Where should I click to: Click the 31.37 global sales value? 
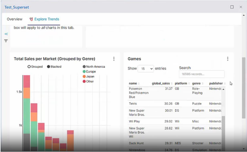169,89
